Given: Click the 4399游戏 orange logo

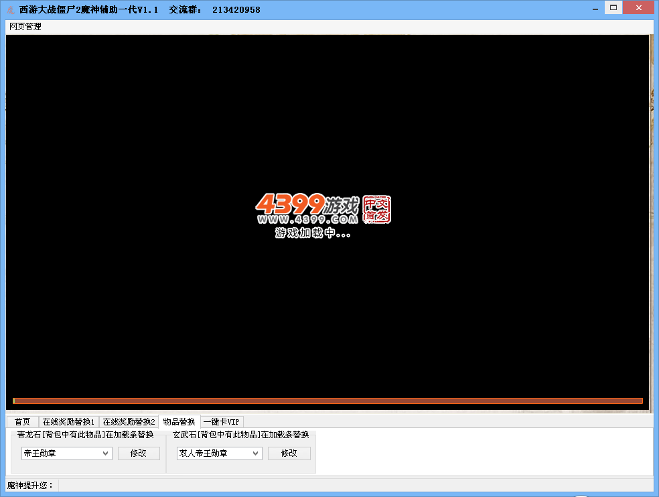Looking at the screenshot, I should tap(307, 205).
